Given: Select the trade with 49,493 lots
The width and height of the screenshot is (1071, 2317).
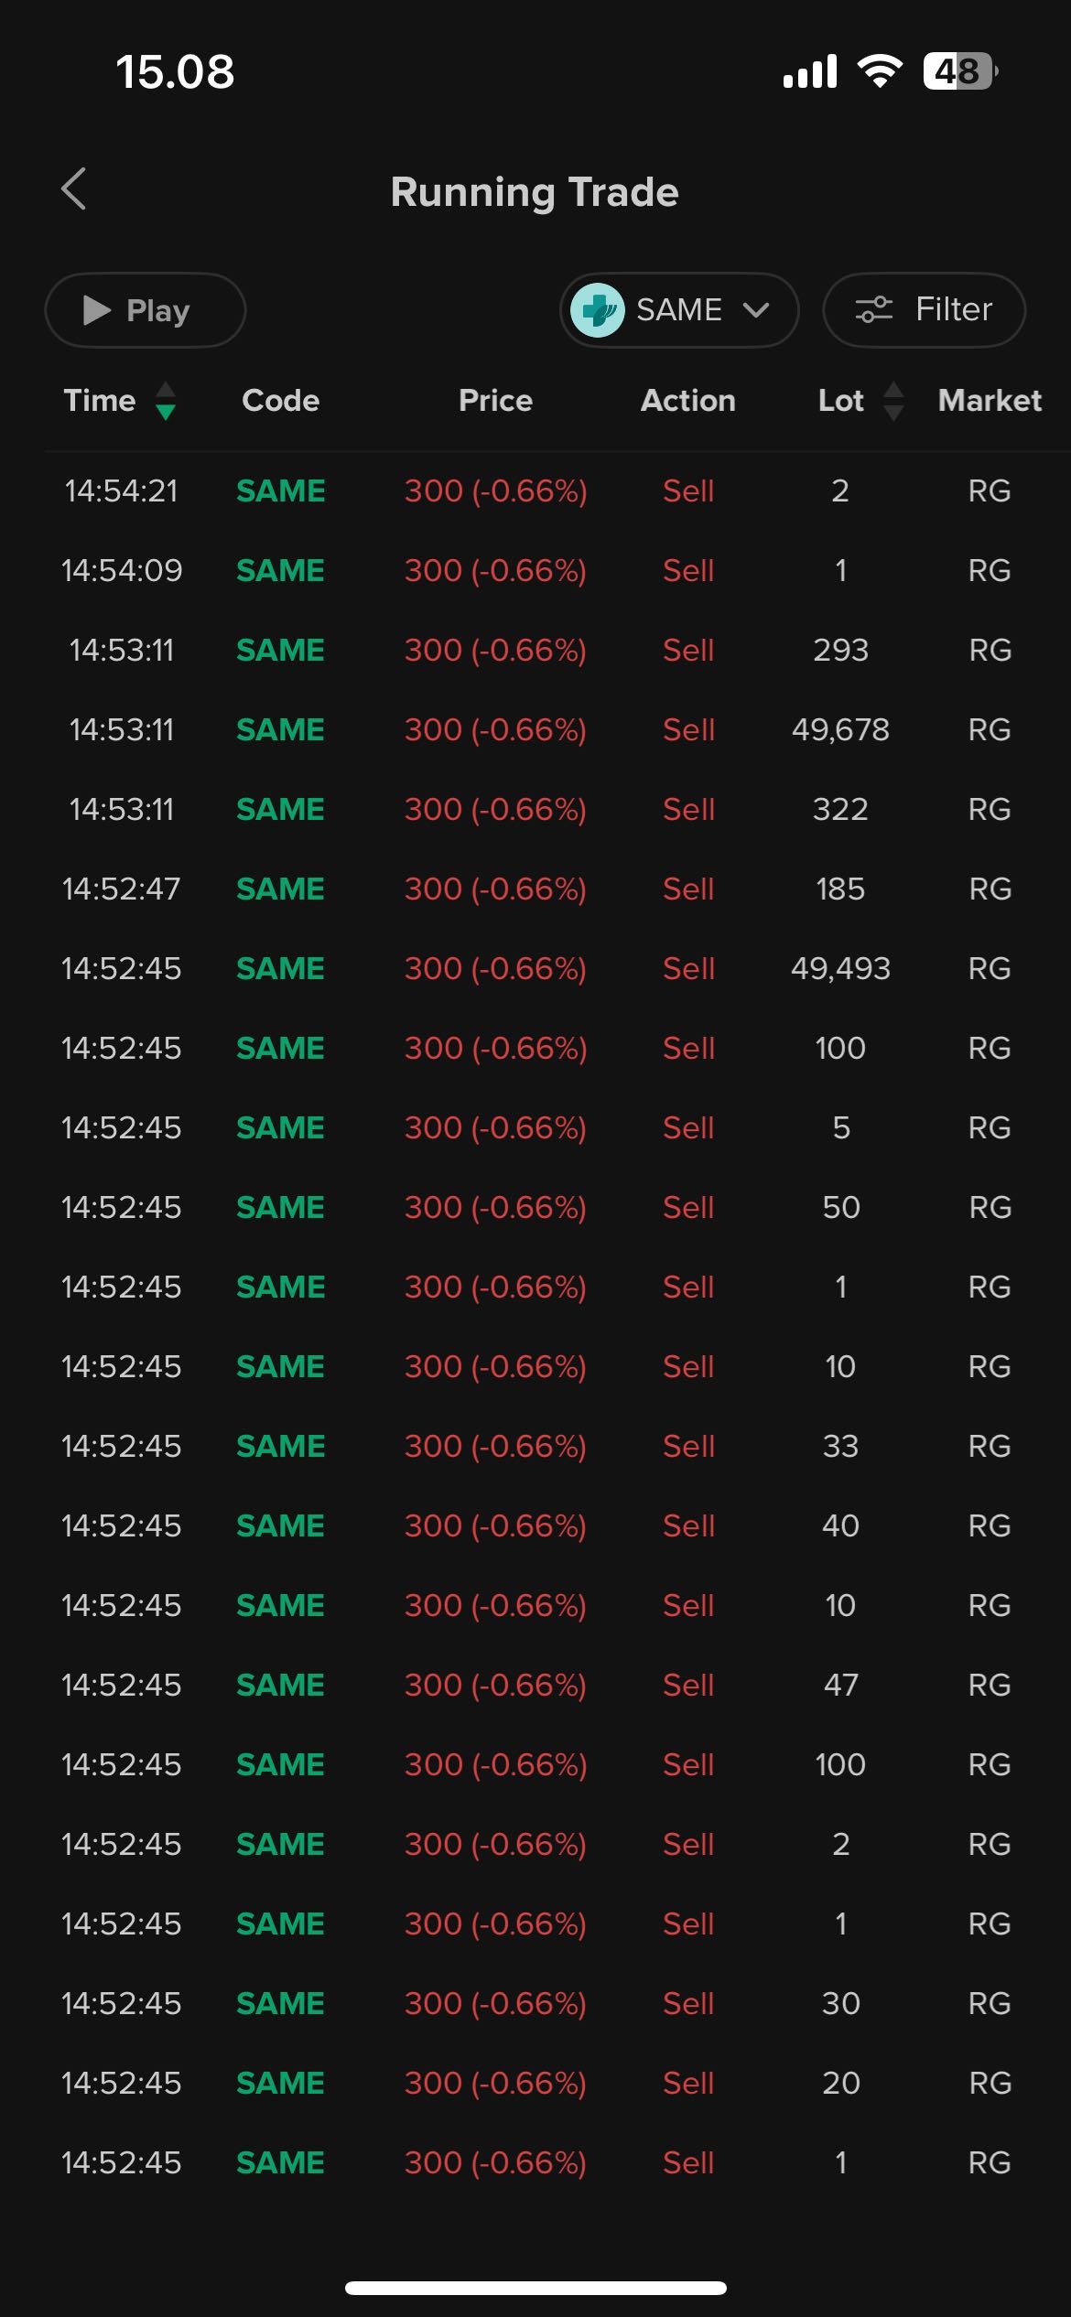Looking at the screenshot, I should tap(840, 969).
